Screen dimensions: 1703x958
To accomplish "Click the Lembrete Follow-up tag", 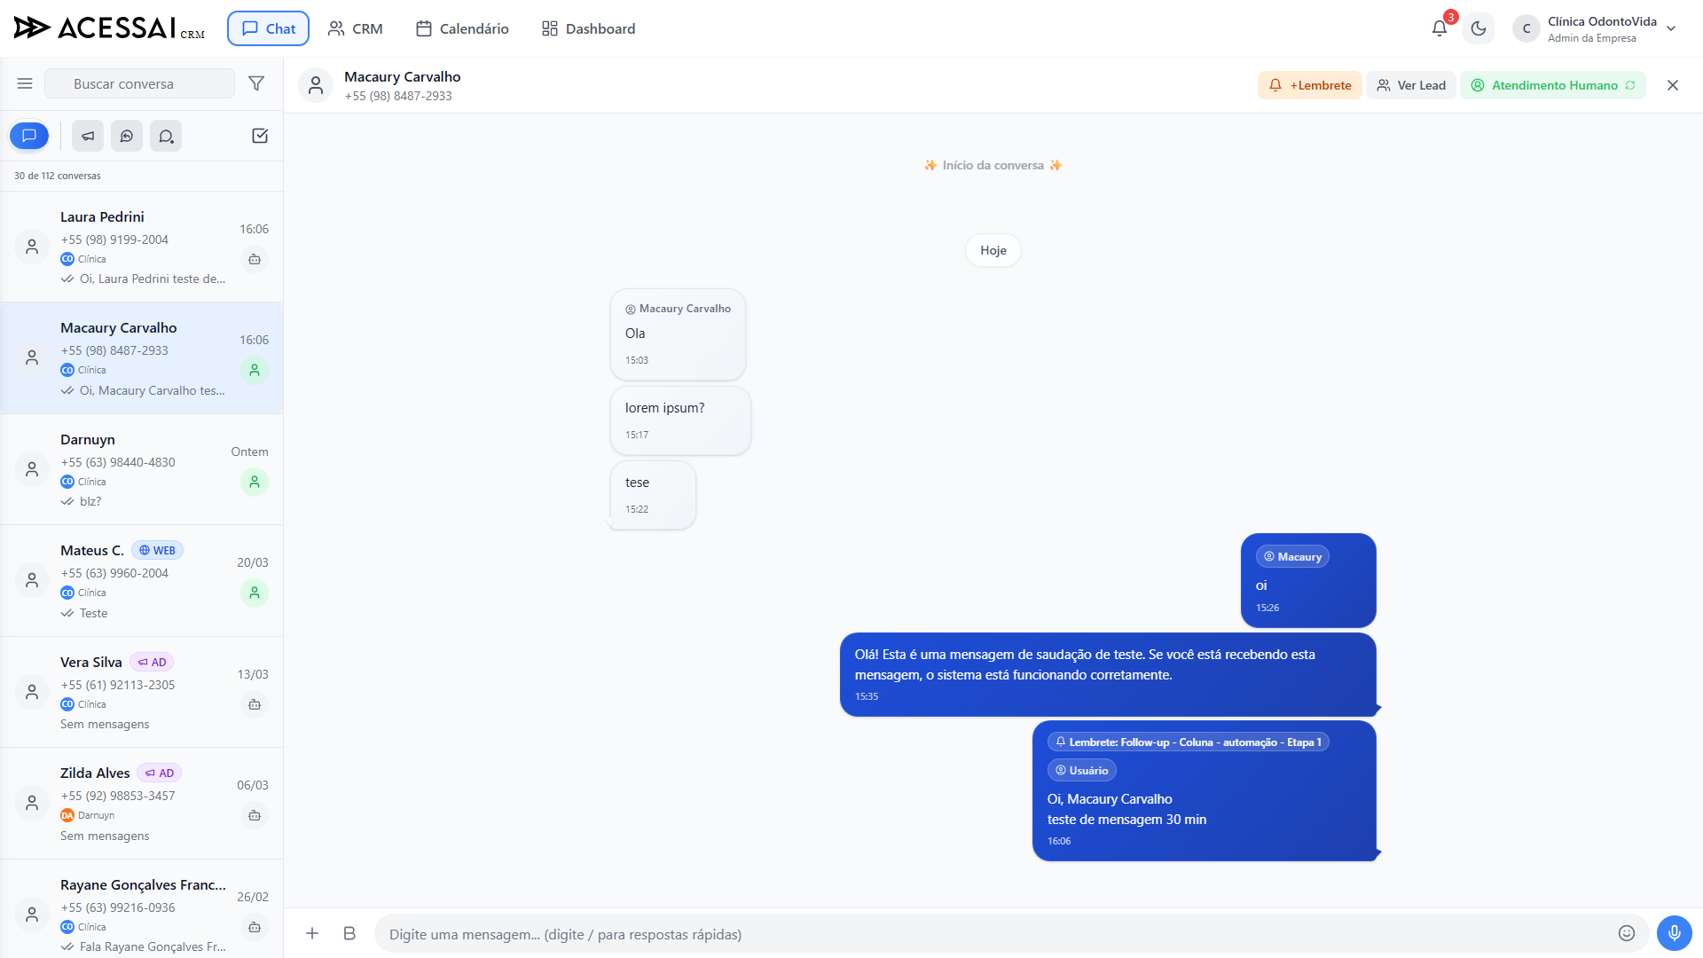I will [x=1189, y=742].
